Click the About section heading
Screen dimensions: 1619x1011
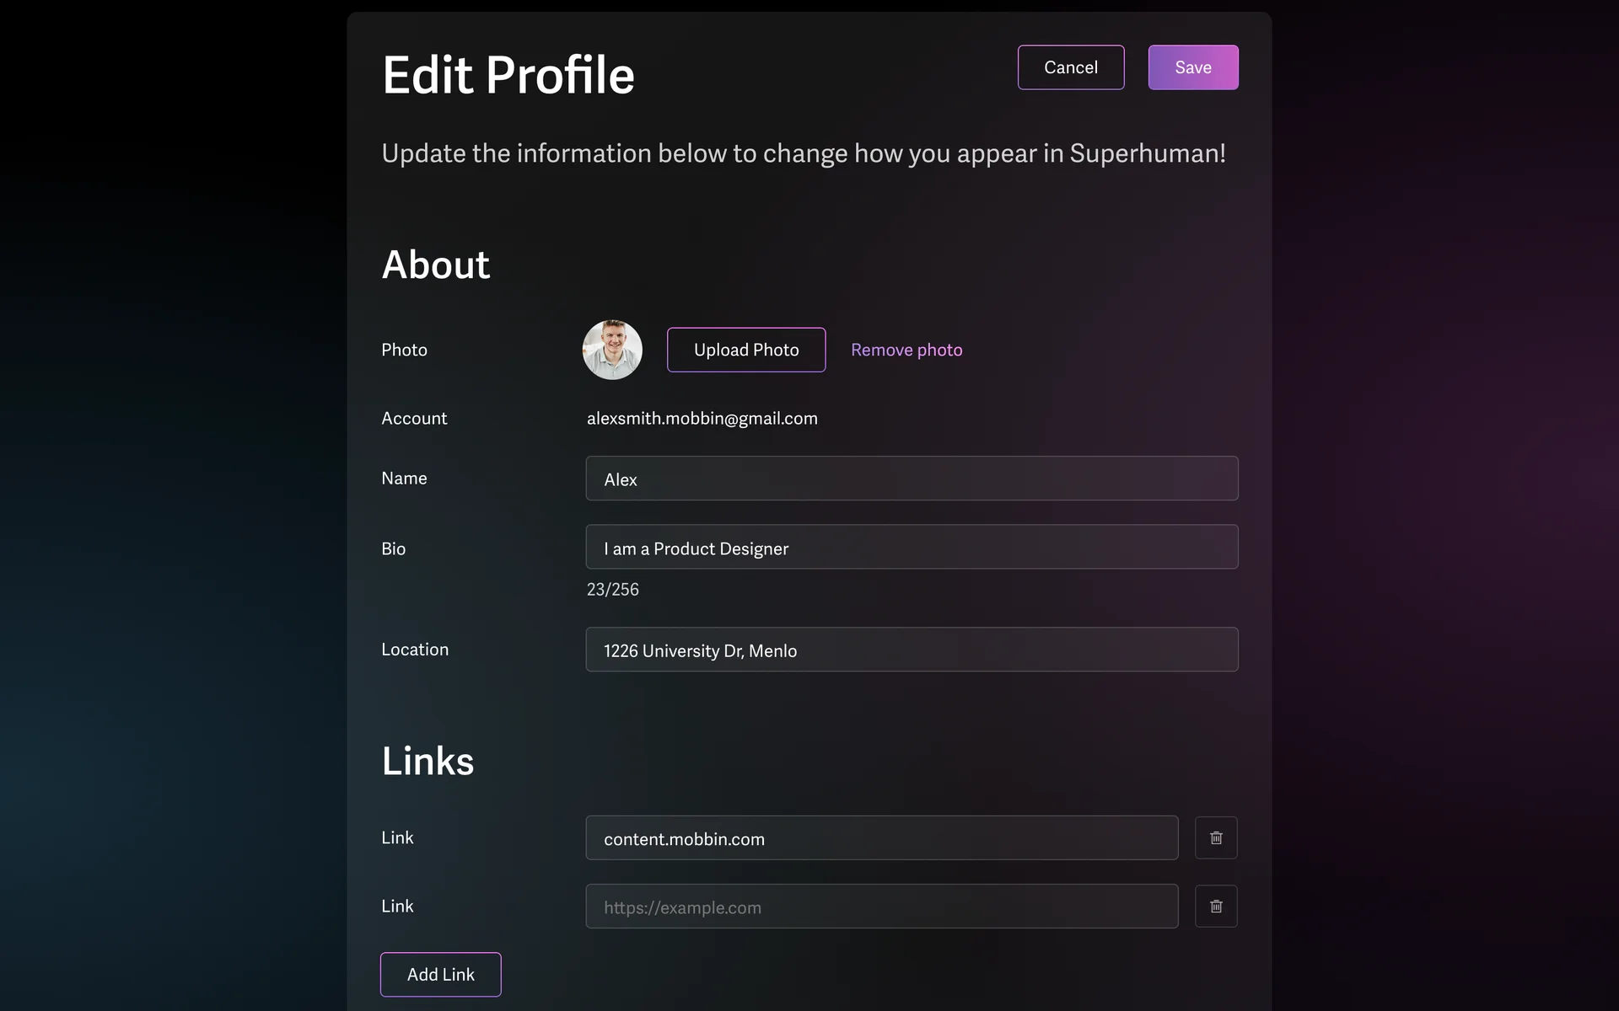[x=435, y=265]
